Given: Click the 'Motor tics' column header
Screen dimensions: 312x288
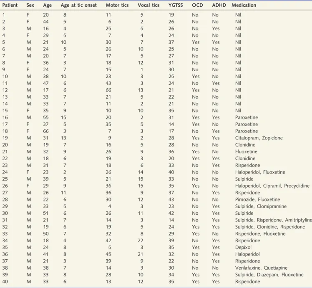Looking at the screenshot, I should (117, 5).
